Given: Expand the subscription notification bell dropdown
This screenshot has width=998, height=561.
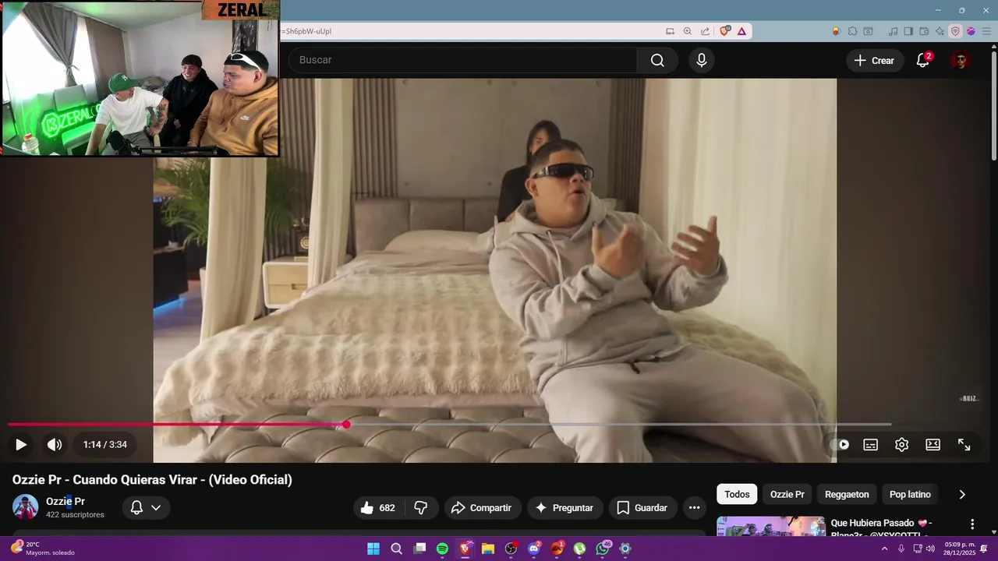Looking at the screenshot, I should click(x=146, y=508).
